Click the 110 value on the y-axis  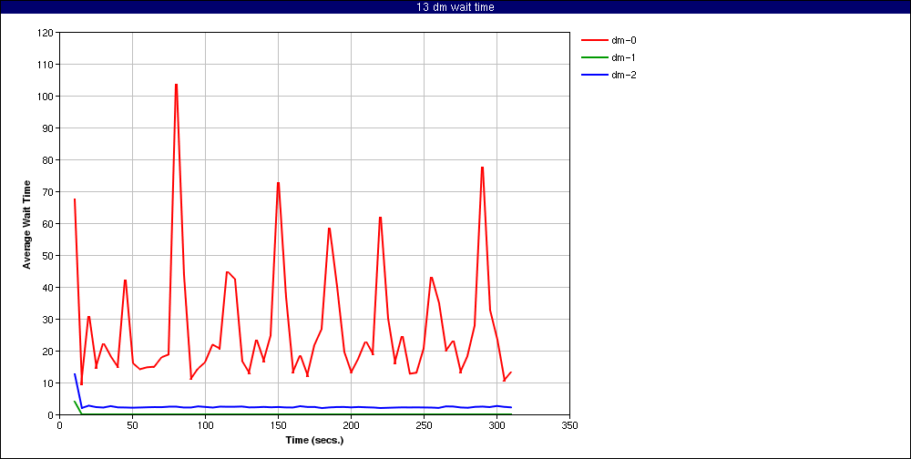(46, 65)
